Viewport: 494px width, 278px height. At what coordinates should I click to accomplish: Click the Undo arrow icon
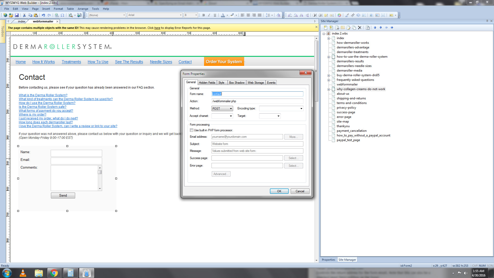[43, 15]
